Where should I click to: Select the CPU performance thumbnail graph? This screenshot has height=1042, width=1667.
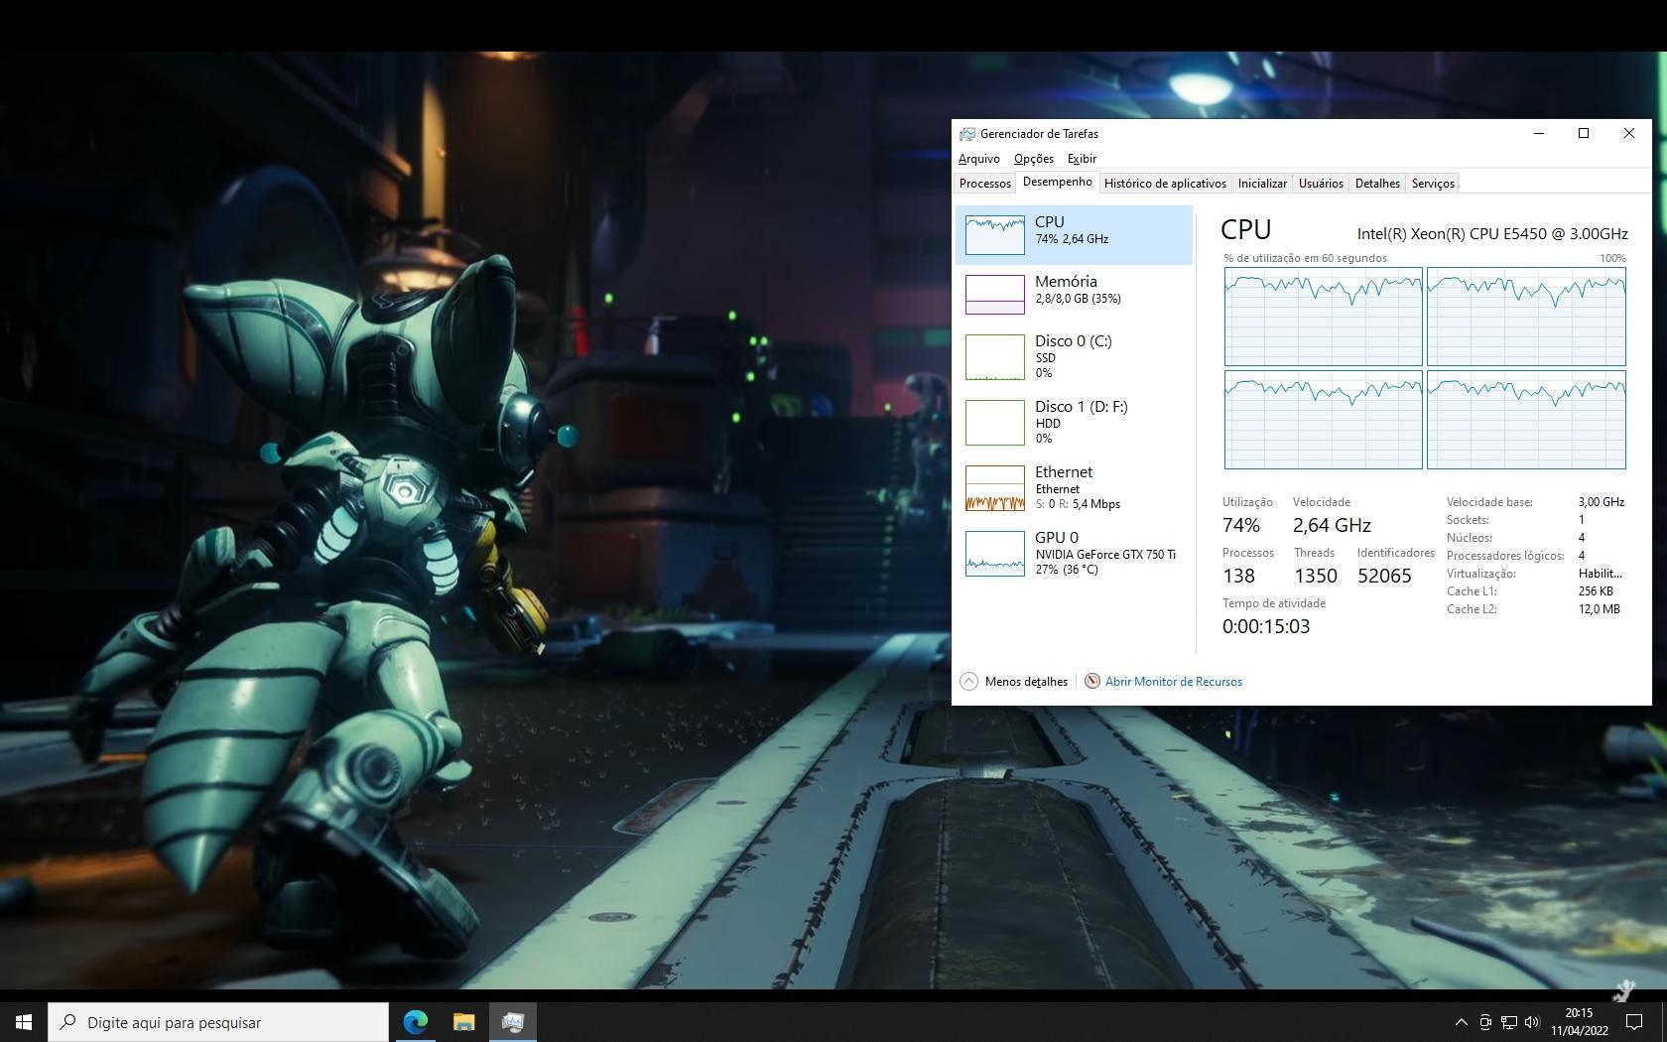(x=994, y=235)
